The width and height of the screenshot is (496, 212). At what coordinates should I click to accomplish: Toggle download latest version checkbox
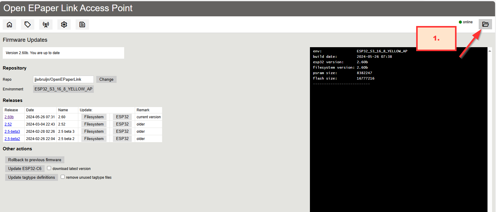pyautogui.click(x=49, y=168)
